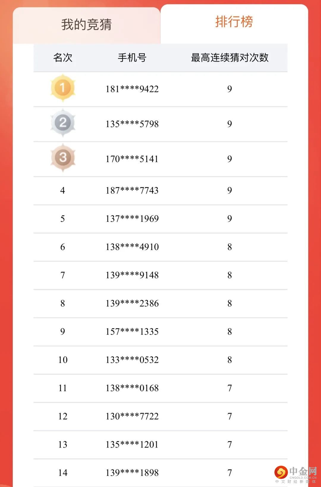Select the 排行榜 tab
The image size is (321, 487).
pyautogui.click(x=234, y=22)
